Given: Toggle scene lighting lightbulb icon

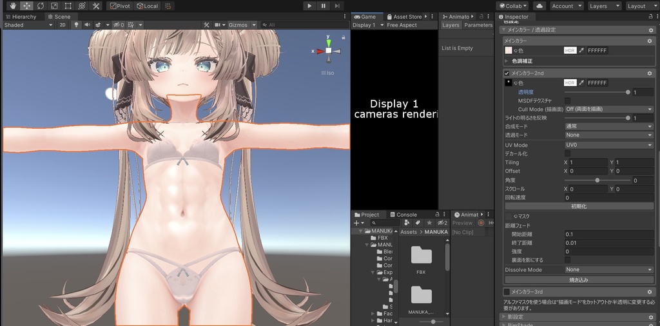Looking at the screenshot, I should click(x=76, y=25).
